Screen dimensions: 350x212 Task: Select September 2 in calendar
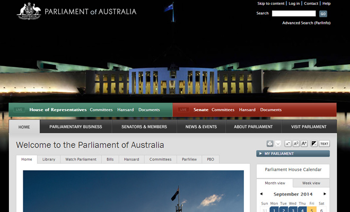(284, 210)
